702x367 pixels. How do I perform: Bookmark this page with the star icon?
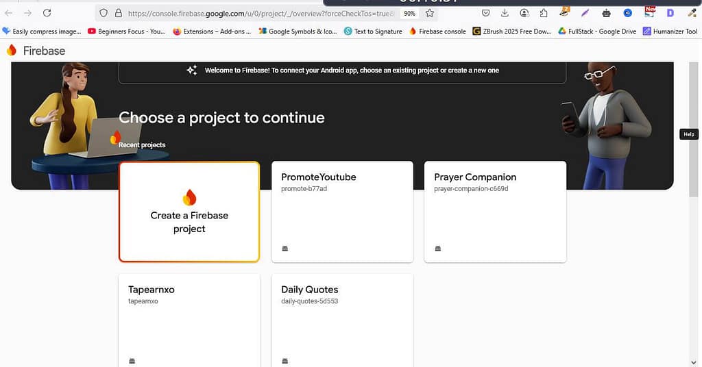(430, 14)
